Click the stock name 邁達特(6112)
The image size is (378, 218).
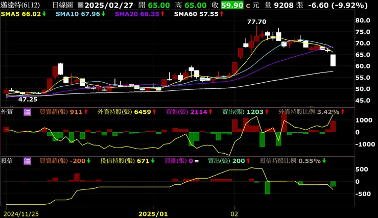tap(20, 5)
